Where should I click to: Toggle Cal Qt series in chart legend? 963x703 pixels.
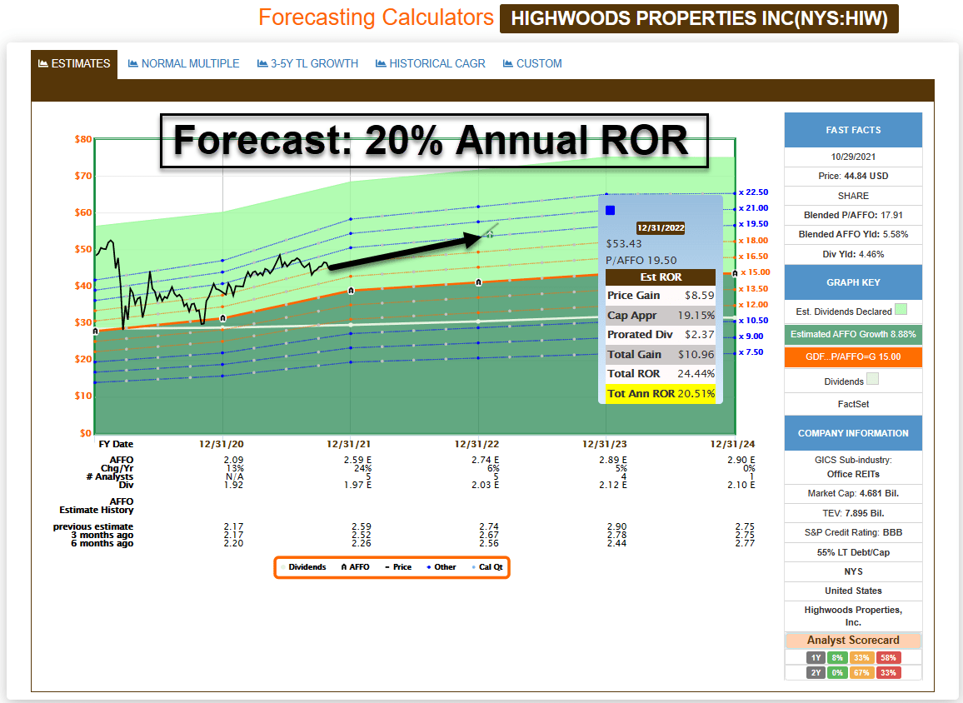(487, 567)
